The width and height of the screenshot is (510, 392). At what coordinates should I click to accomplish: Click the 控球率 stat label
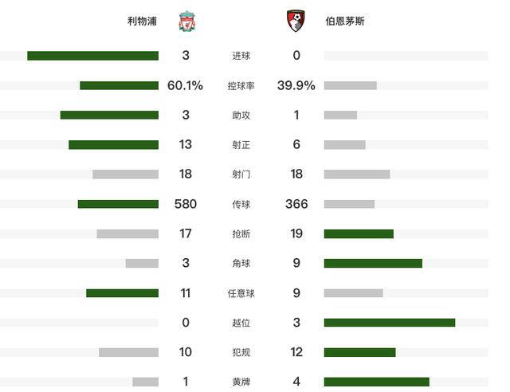tap(241, 85)
